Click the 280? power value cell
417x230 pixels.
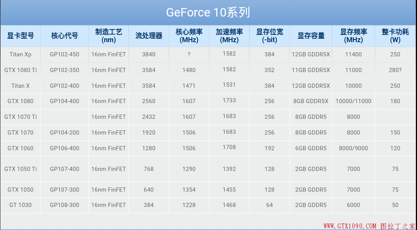(395, 70)
